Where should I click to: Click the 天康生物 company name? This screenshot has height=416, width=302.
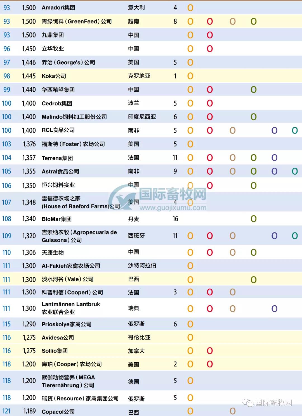pos(53,253)
